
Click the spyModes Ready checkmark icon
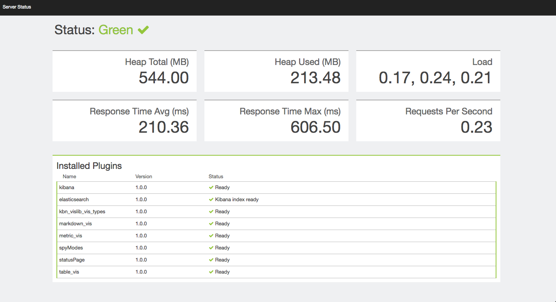[x=211, y=248]
